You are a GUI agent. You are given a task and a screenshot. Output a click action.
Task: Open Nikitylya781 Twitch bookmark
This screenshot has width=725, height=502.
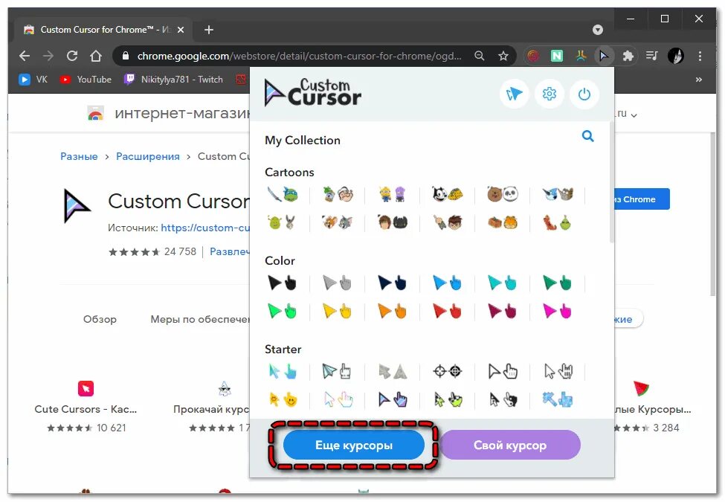coord(173,80)
